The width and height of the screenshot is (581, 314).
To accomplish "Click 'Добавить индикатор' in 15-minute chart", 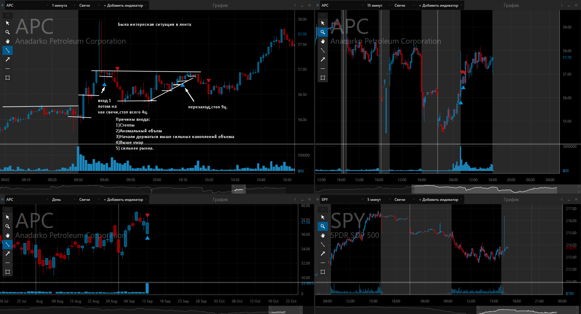I will click(440, 5).
